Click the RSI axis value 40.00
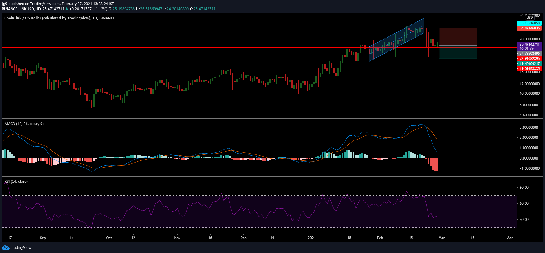Viewport: 545px width, 253px height. click(524, 220)
